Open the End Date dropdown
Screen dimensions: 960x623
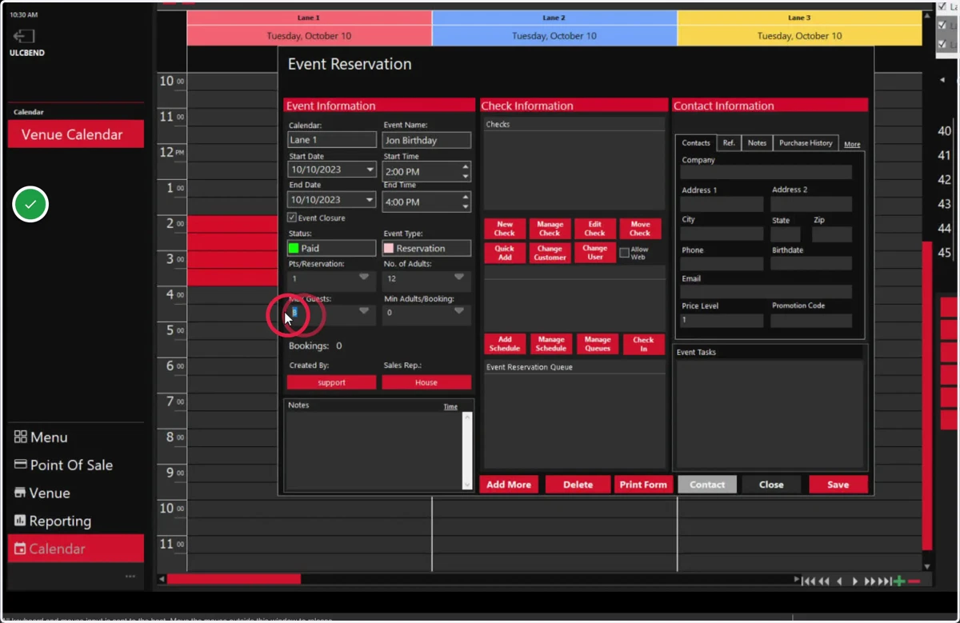pyautogui.click(x=370, y=200)
